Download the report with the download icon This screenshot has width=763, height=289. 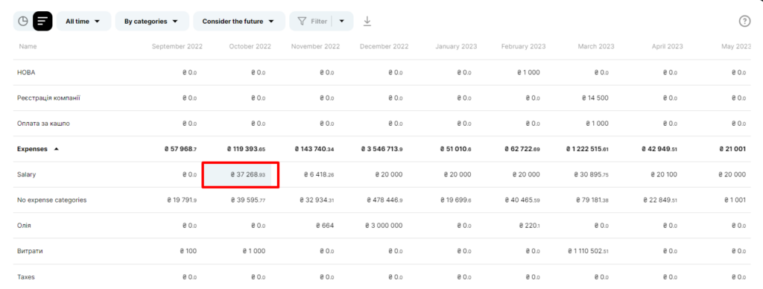point(367,21)
